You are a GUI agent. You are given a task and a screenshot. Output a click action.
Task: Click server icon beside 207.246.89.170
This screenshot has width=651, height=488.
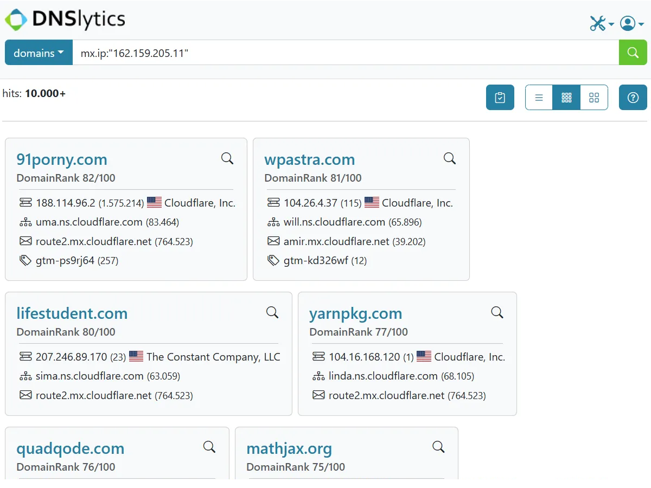coord(25,357)
